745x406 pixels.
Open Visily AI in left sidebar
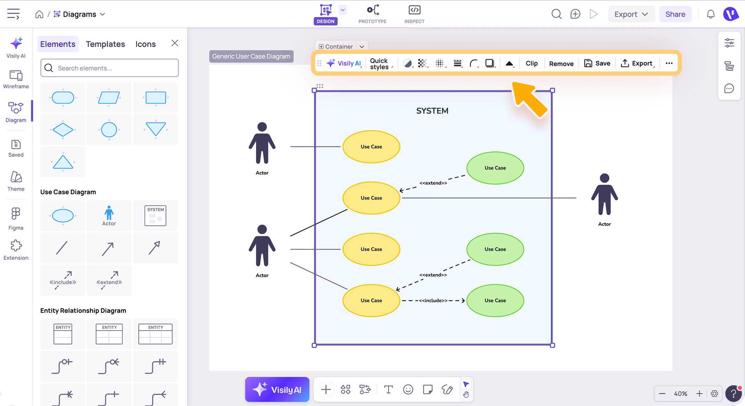click(x=16, y=48)
